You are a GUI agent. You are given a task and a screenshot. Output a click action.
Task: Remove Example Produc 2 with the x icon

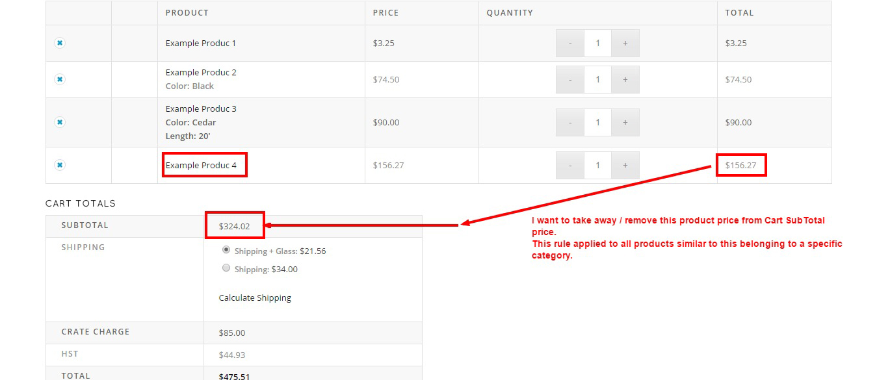coord(60,79)
